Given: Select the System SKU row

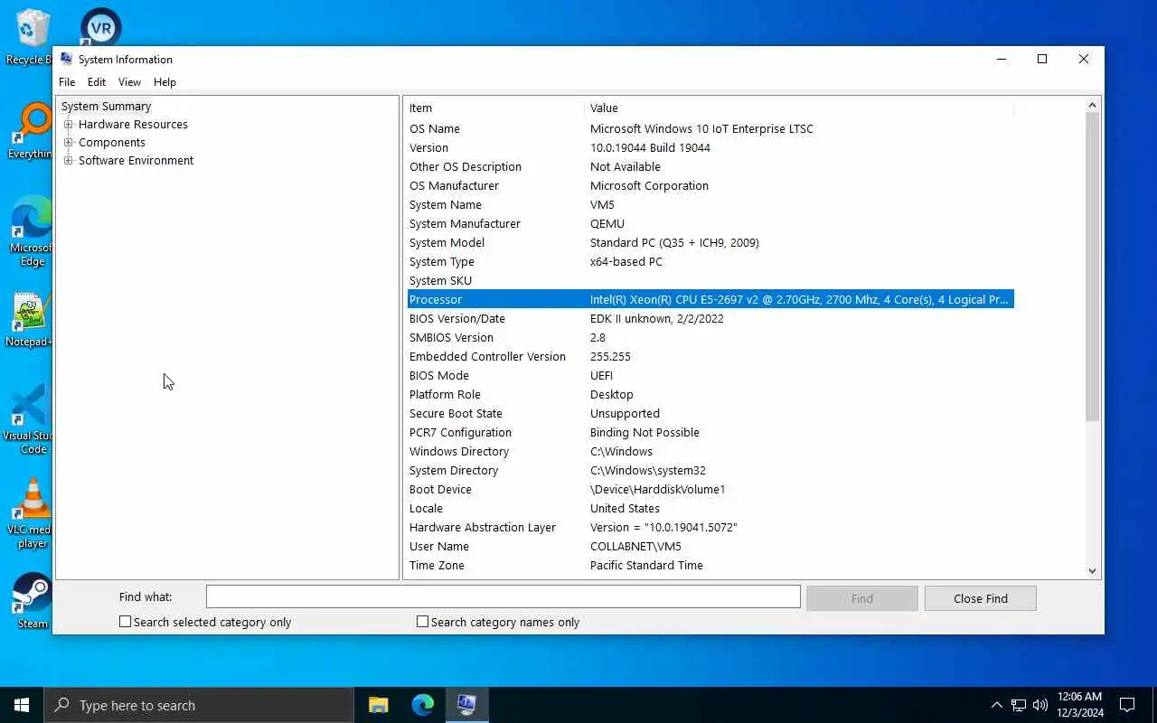Looking at the screenshot, I should point(710,280).
